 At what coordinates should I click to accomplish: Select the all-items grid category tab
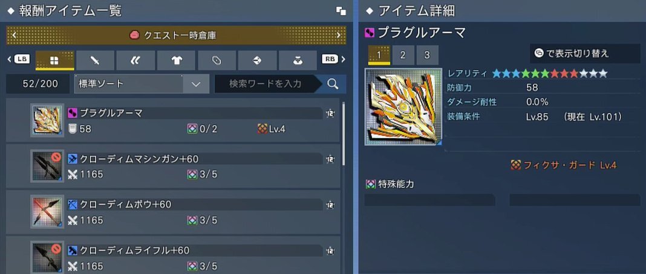[x=55, y=60]
